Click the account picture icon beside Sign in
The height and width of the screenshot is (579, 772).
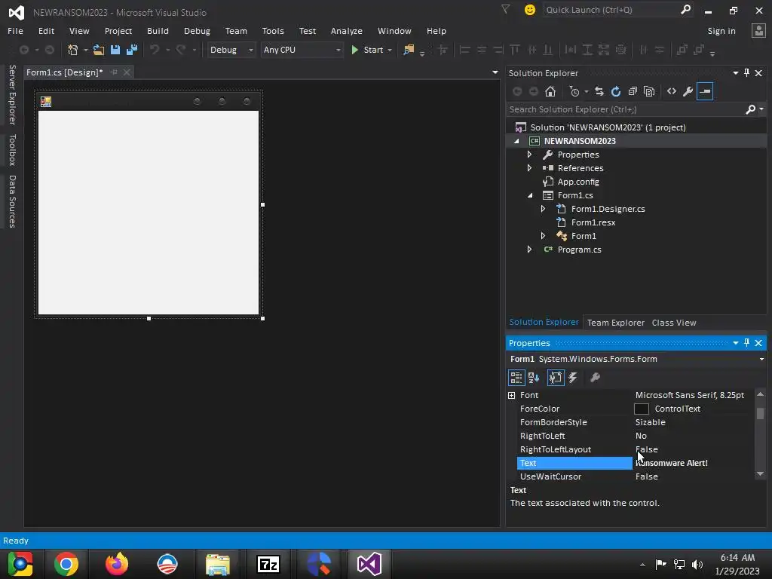click(x=758, y=31)
